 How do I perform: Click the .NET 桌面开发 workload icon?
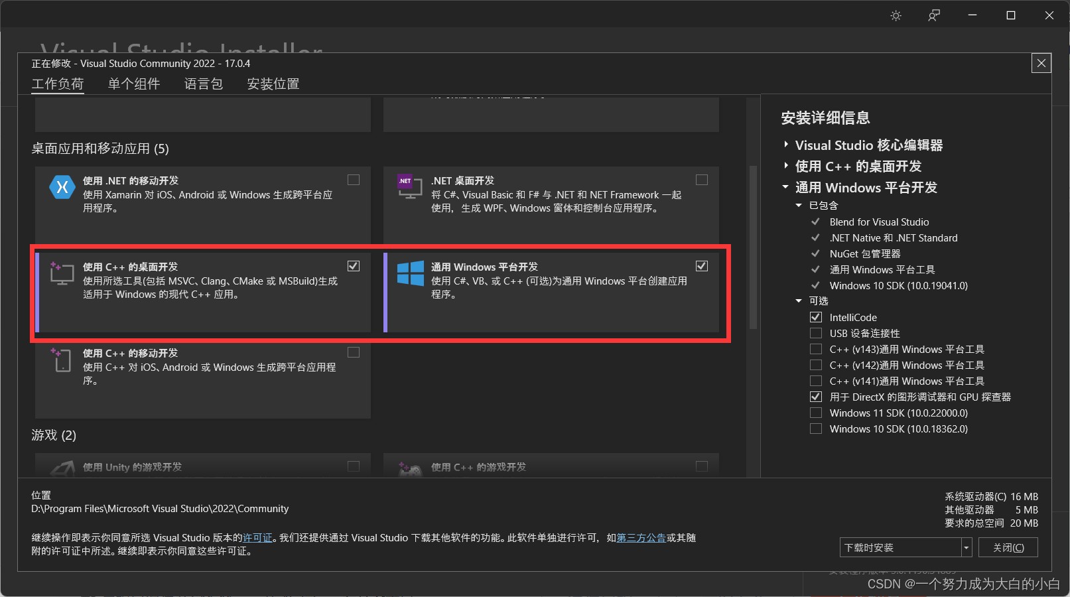(410, 187)
